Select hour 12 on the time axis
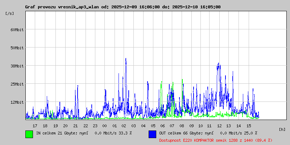The width and height of the screenshot is (290, 145). 219,125
